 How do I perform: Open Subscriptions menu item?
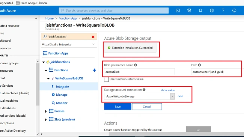coord(7,123)
